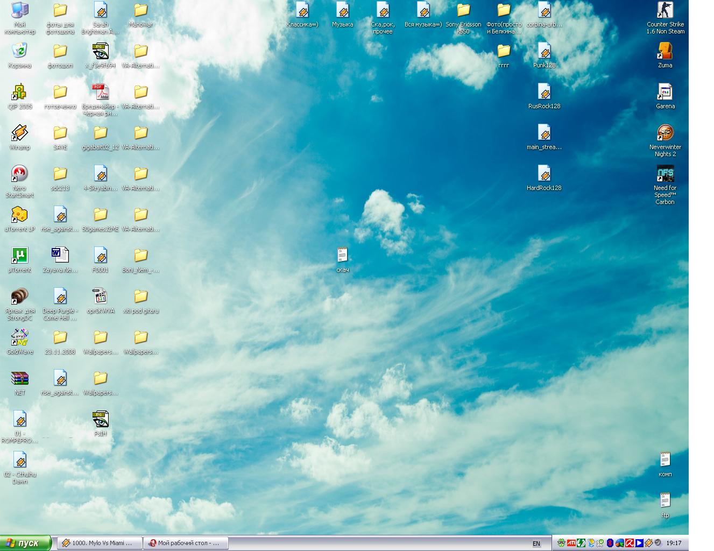This screenshot has height=551, width=714.
Task: Click the Avira antivirus tray icon
Action: pyautogui.click(x=629, y=543)
